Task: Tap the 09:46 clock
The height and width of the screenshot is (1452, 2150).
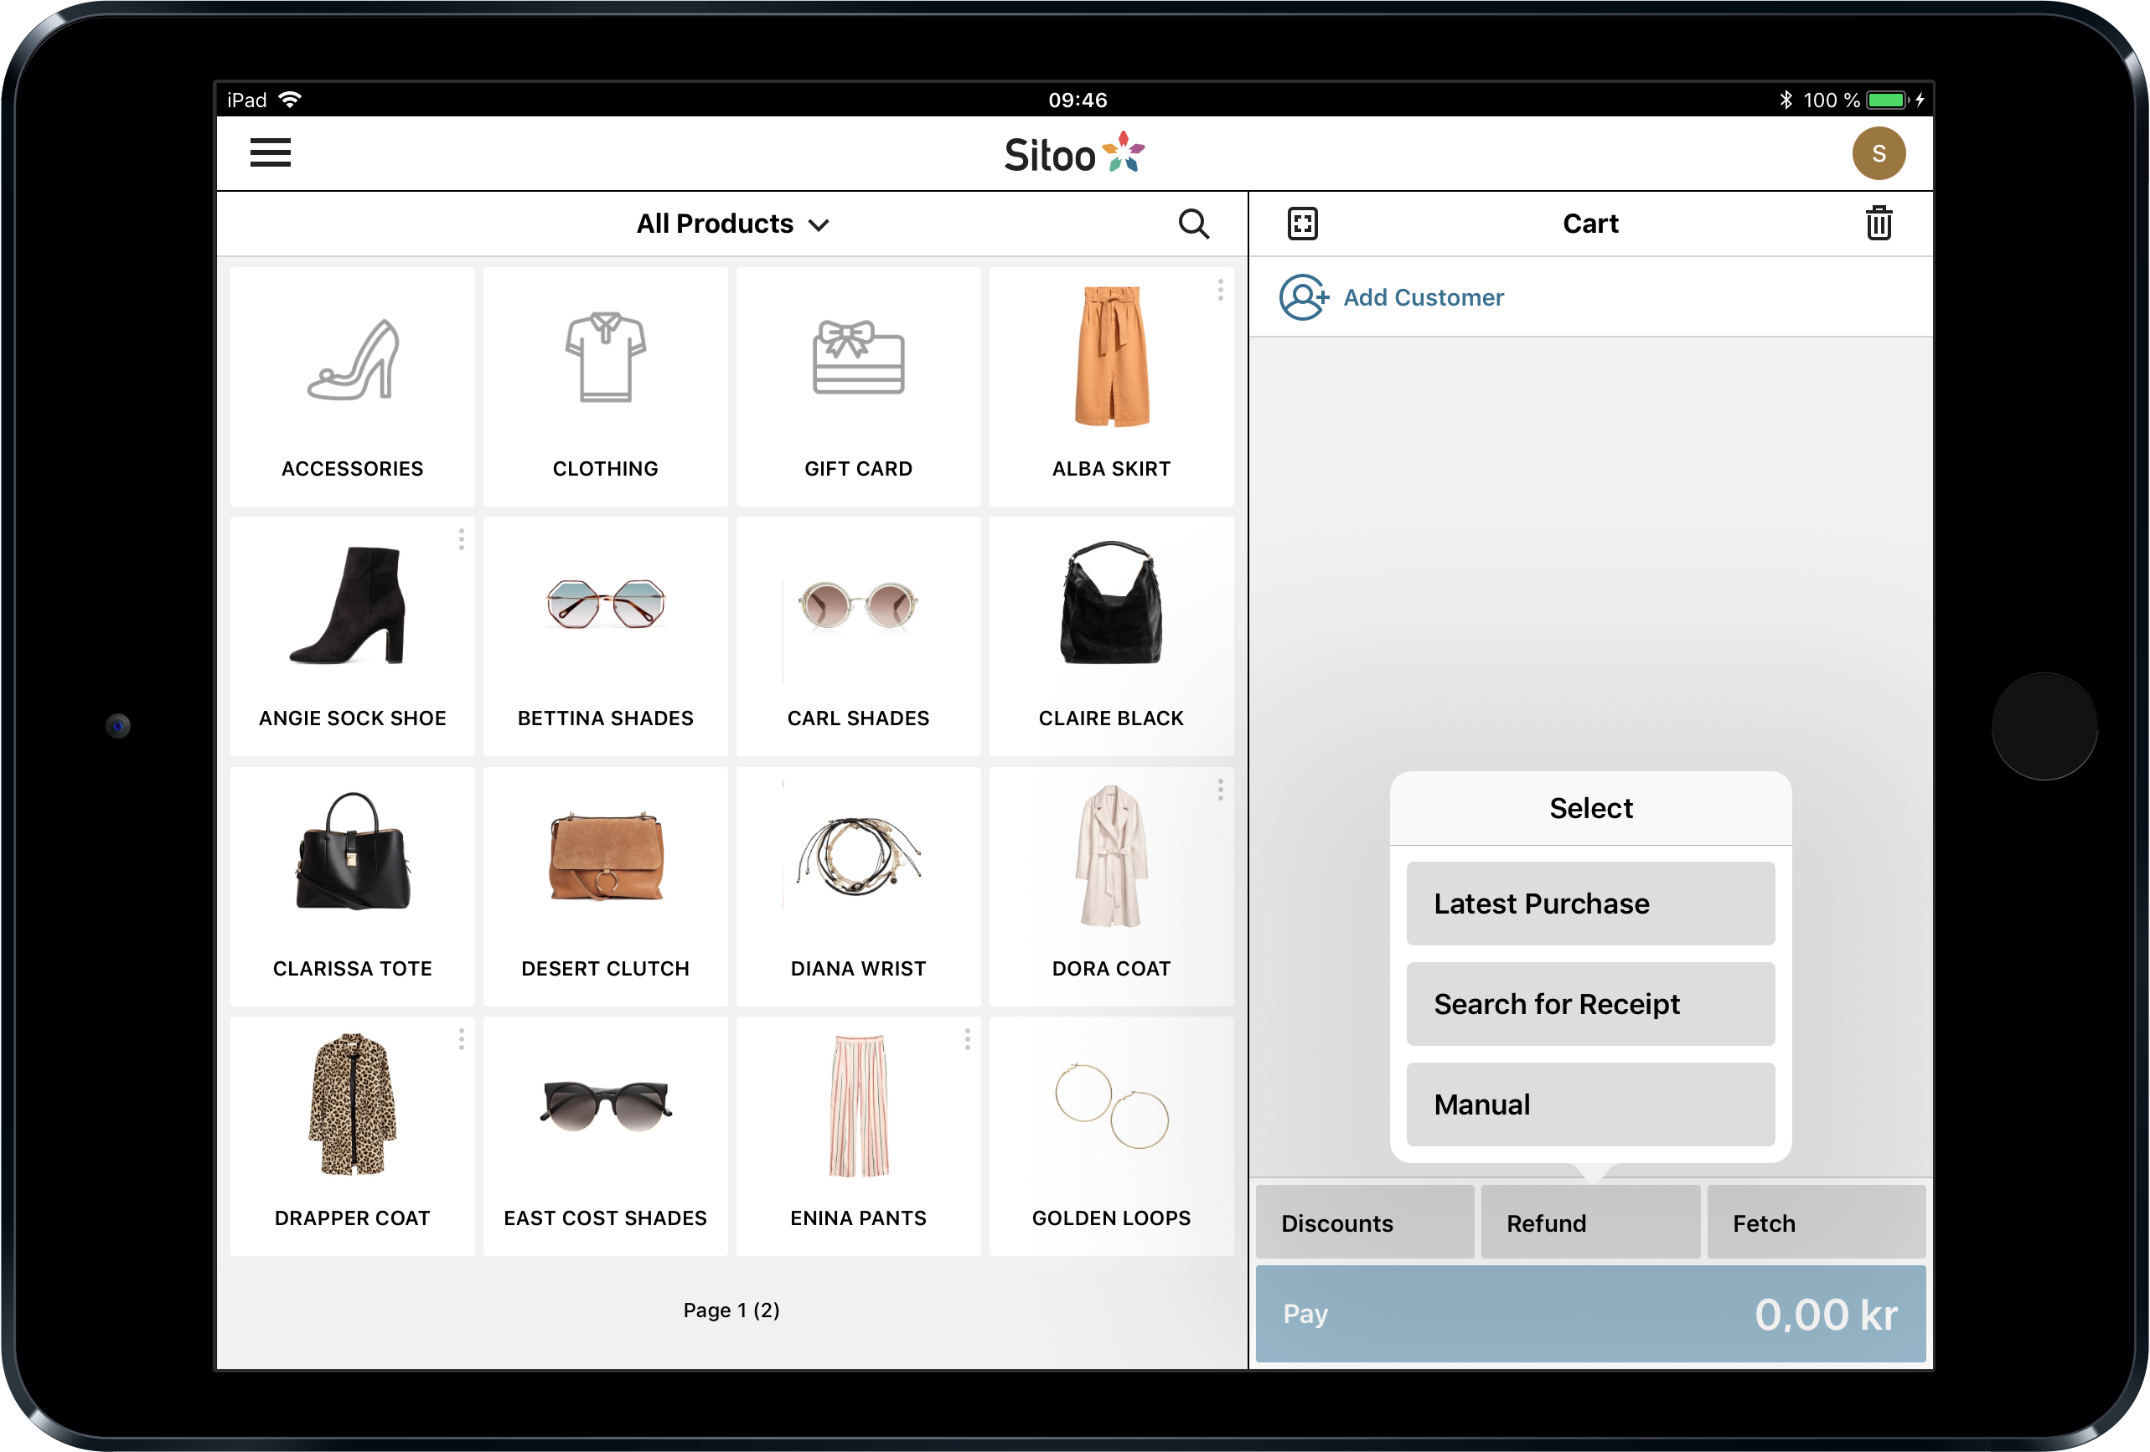Action: pyautogui.click(x=1078, y=100)
